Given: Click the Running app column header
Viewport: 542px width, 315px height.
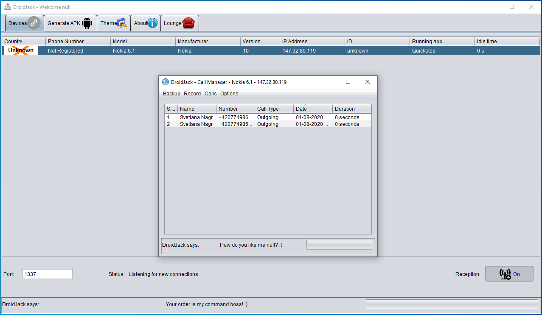Looking at the screenshot, I should (x=442, y=41).
